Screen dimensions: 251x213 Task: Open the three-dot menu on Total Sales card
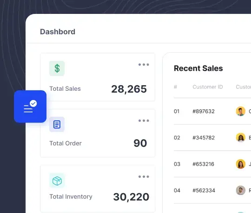coord(144,64)
